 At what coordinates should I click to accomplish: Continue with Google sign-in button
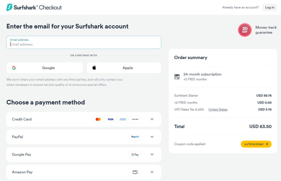(x=45, y=68)
